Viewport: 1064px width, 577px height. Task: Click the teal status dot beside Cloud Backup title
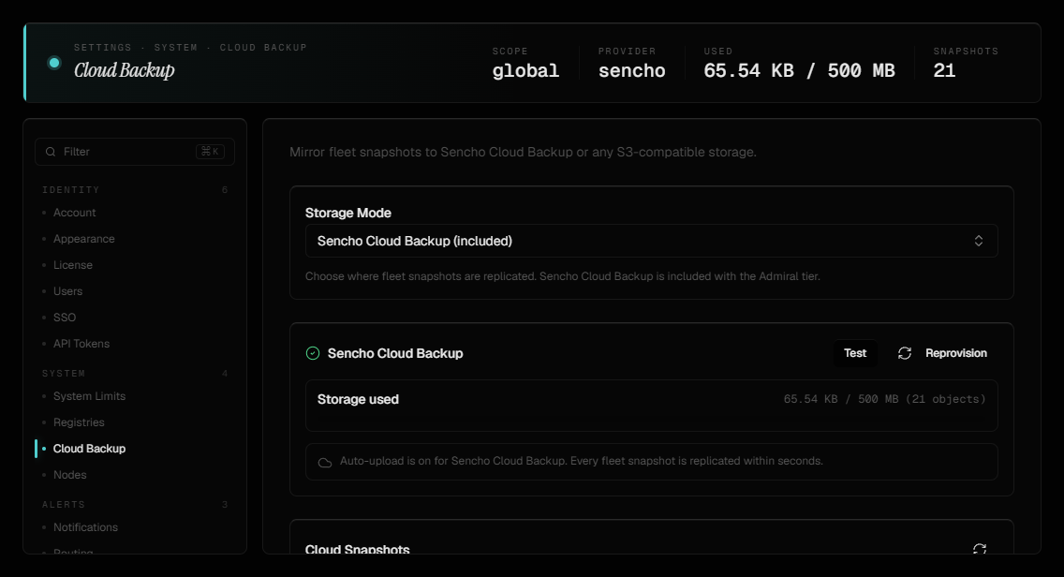point(54,63)
